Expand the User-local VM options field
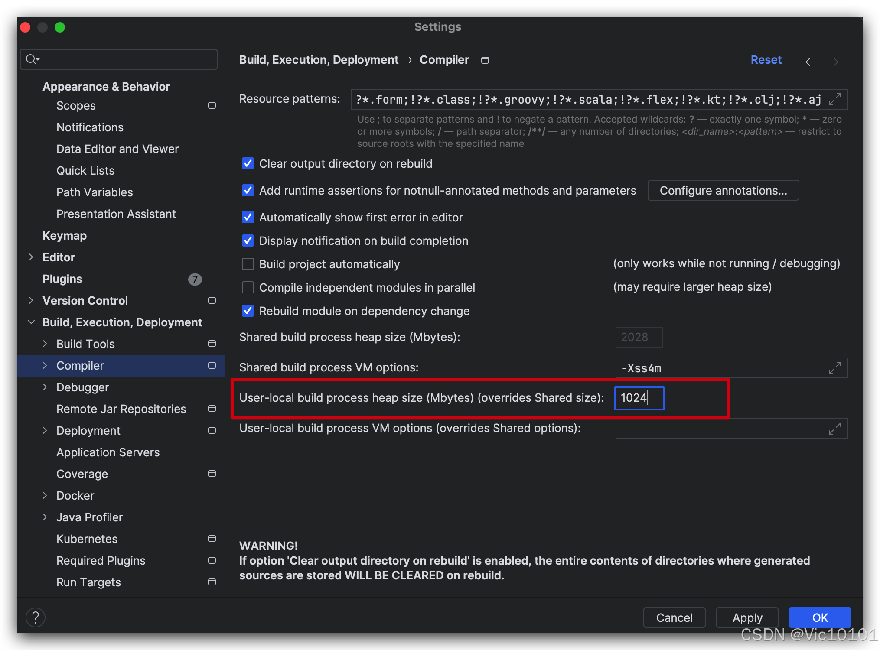The image size is (880, 650). 834,429
